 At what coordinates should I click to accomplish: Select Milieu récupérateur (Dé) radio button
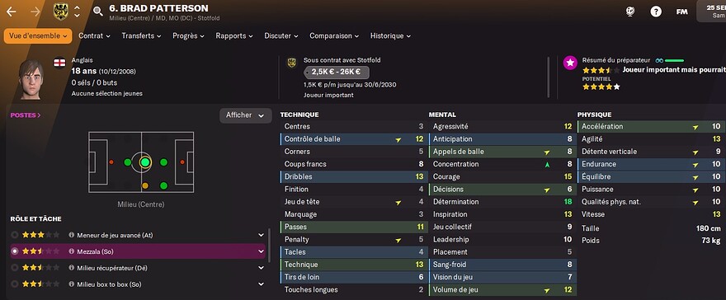pyautogui.click(x=15, y=268)
